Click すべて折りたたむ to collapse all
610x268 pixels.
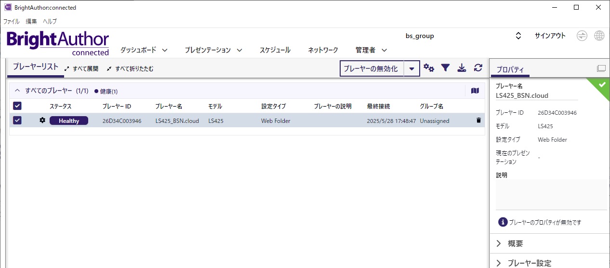(130, 69)
